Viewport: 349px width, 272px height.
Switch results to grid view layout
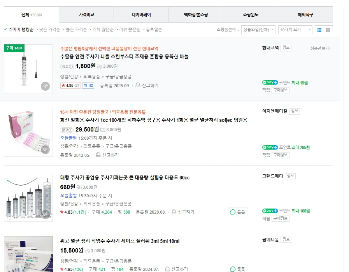point(328,30)
